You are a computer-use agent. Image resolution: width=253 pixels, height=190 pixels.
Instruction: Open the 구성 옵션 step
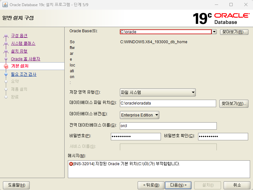pos(19,35)
